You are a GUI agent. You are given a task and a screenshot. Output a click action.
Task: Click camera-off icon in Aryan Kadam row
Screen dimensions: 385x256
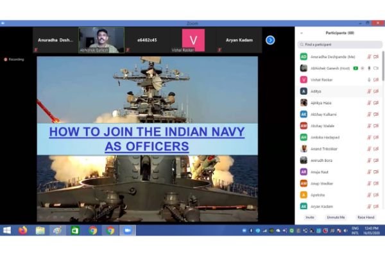tap(376, 207)
